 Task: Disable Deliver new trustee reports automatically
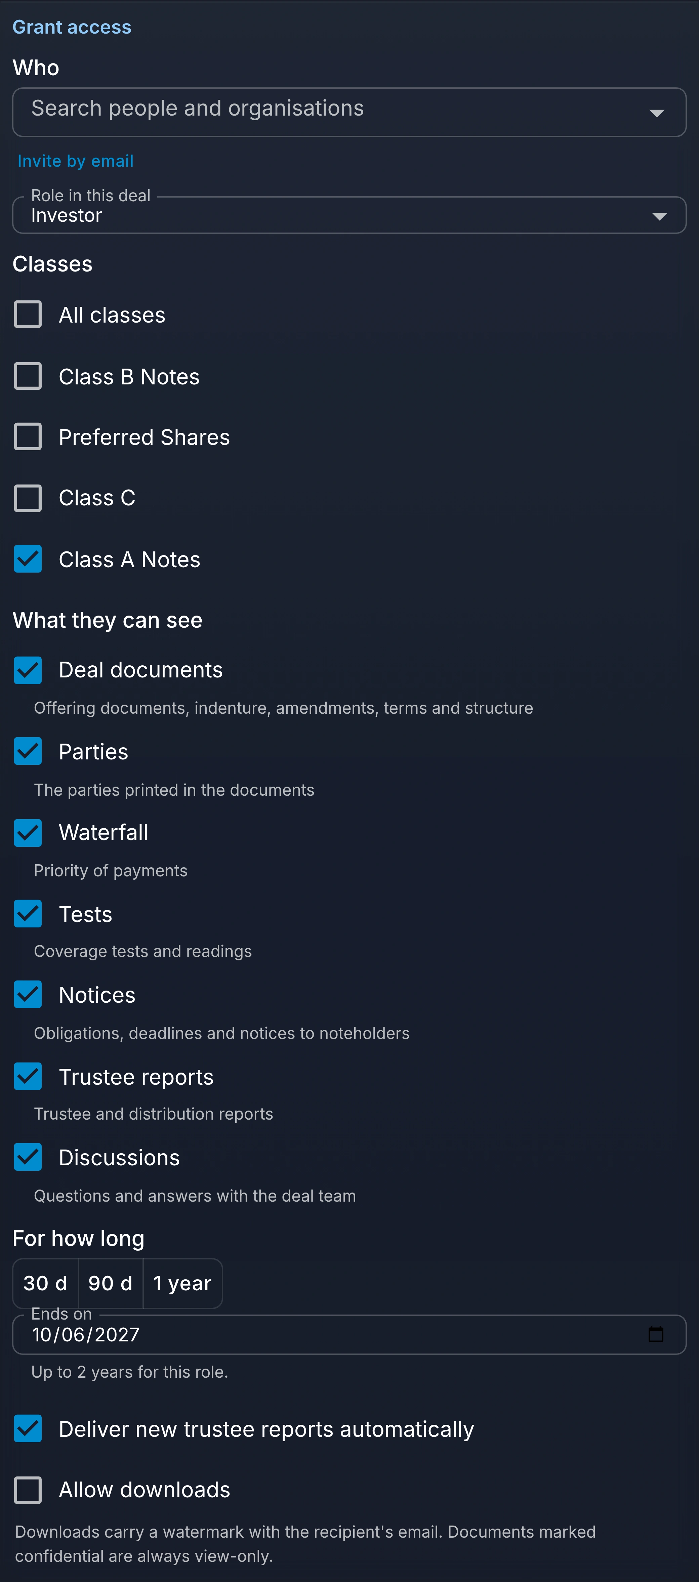point(28,1428)
